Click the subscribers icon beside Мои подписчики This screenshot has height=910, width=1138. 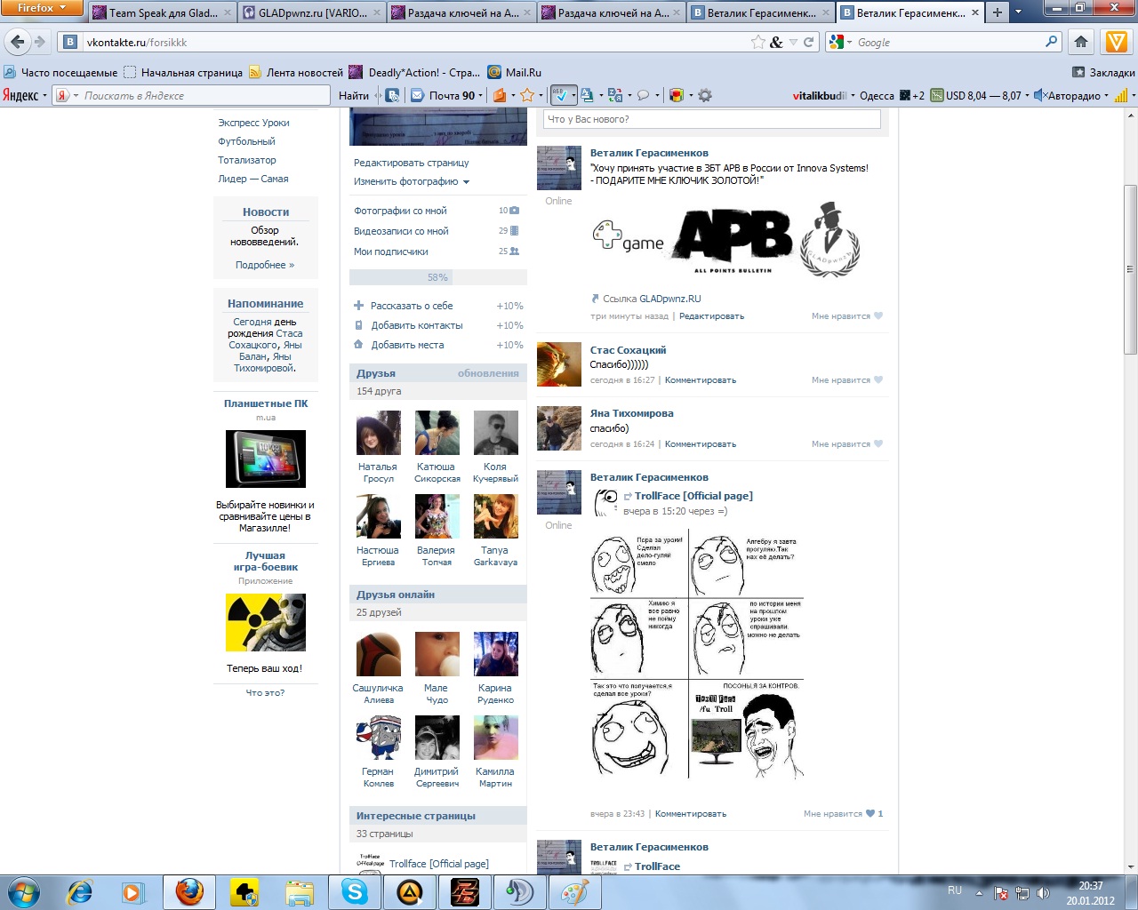point(514,251)
